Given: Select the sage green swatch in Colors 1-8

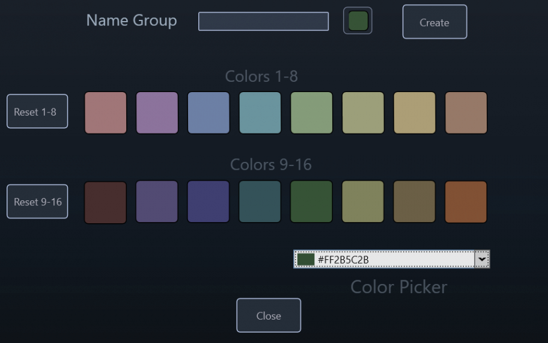Looking at the screenshot, I should (311, 113).
